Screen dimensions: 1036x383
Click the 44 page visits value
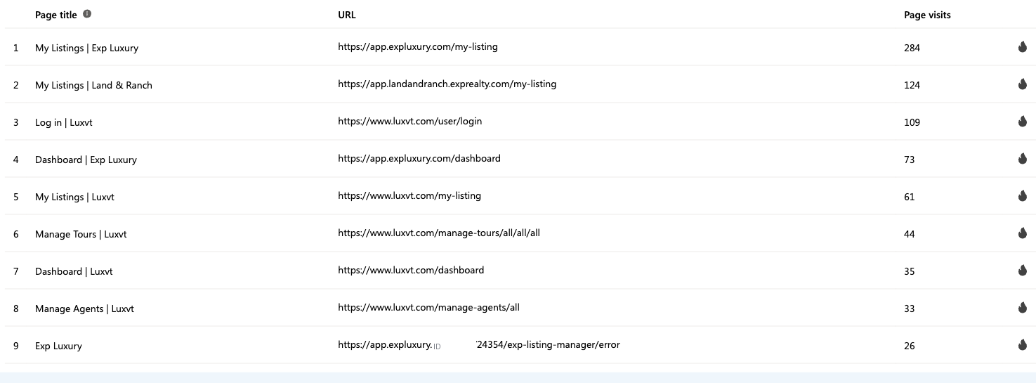(910, 235)
